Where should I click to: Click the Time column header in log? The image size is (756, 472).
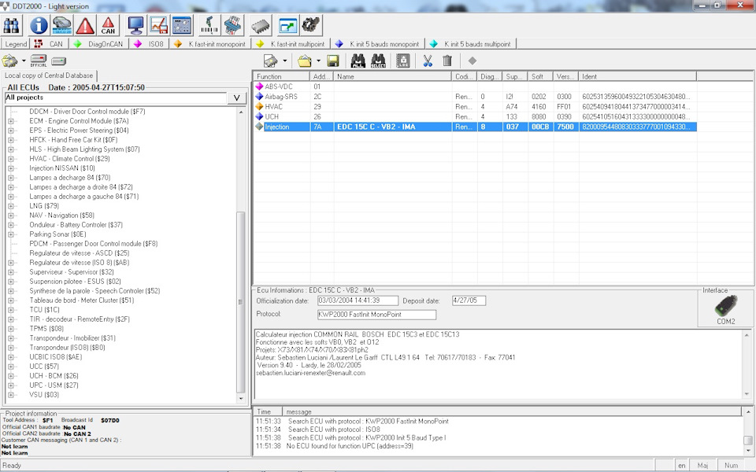click(x=268, y=411)
